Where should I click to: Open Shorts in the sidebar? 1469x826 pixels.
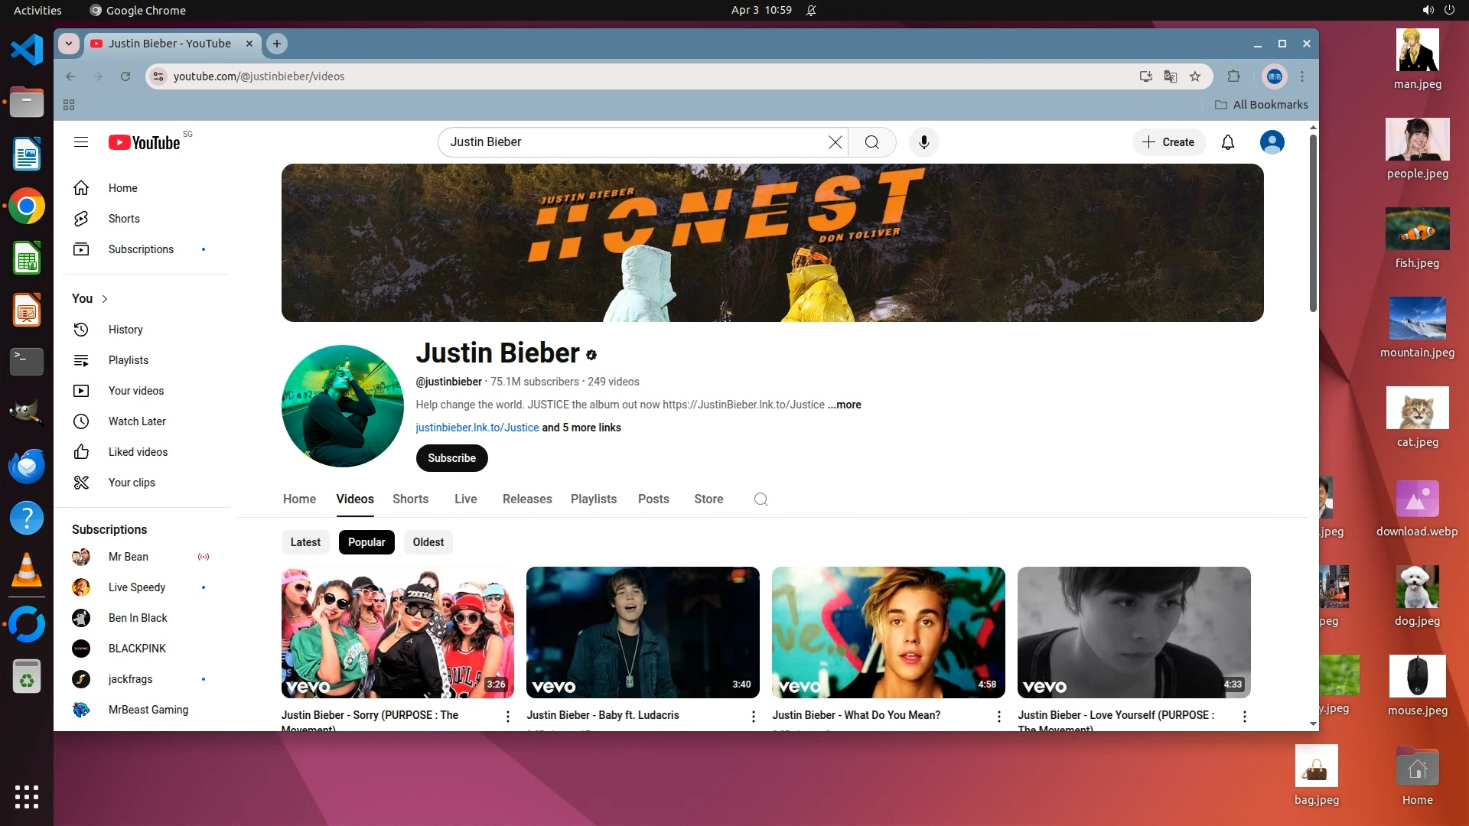124,219
